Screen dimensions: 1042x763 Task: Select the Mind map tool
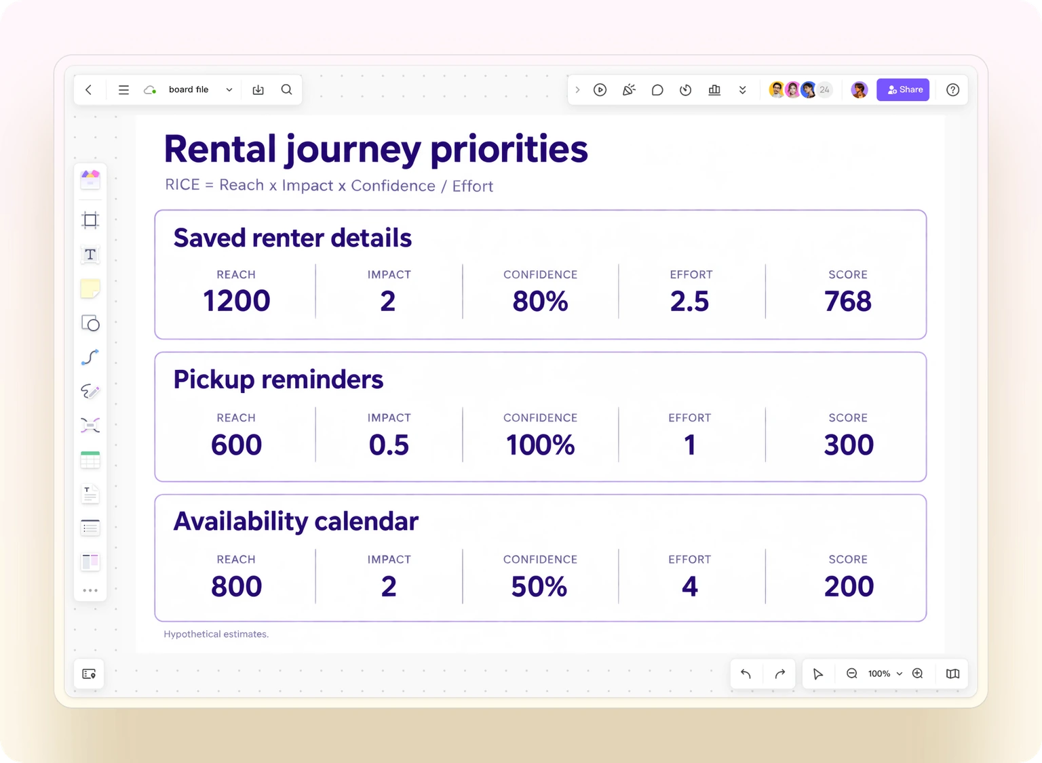pyautogui.click(x=90, y=426)
